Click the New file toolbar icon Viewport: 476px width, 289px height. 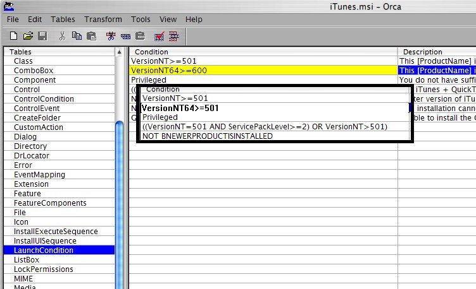pyautogui.click(x=13, y=36)
